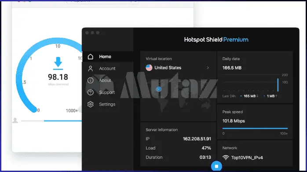This screenshot has width=307, height=172.
Task: Open the Account section
Action: click(108, 68)
